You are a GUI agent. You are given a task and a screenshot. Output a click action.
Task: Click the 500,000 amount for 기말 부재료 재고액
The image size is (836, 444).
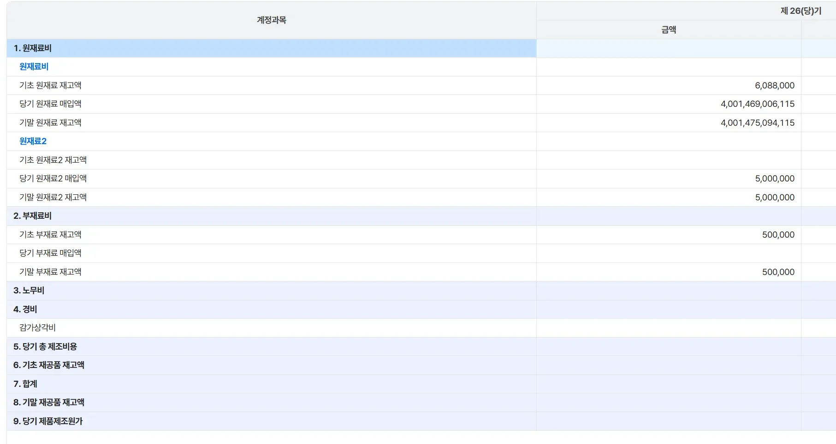click(x=778, y=272)
